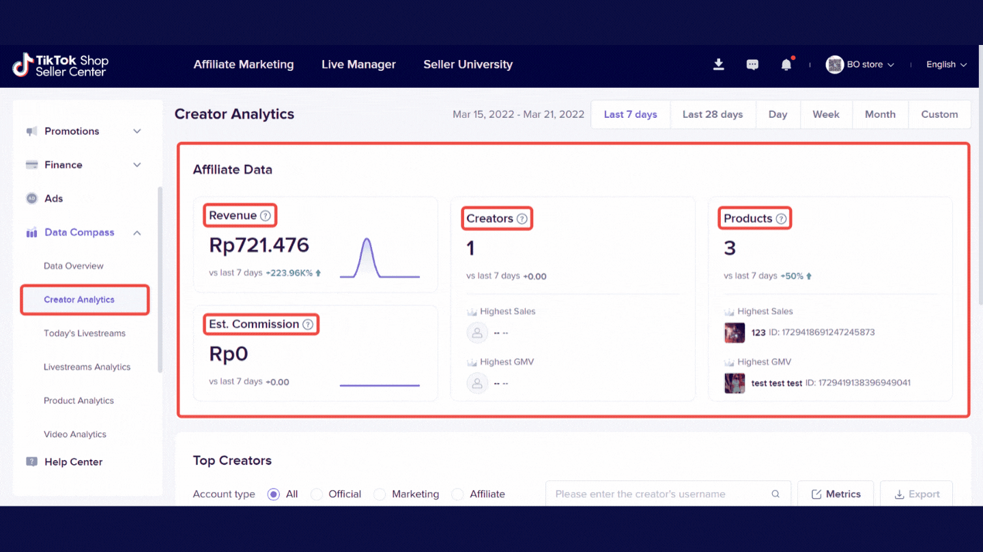Select the Official account type radio
983x552 pixels.
(x=317, y=494)
